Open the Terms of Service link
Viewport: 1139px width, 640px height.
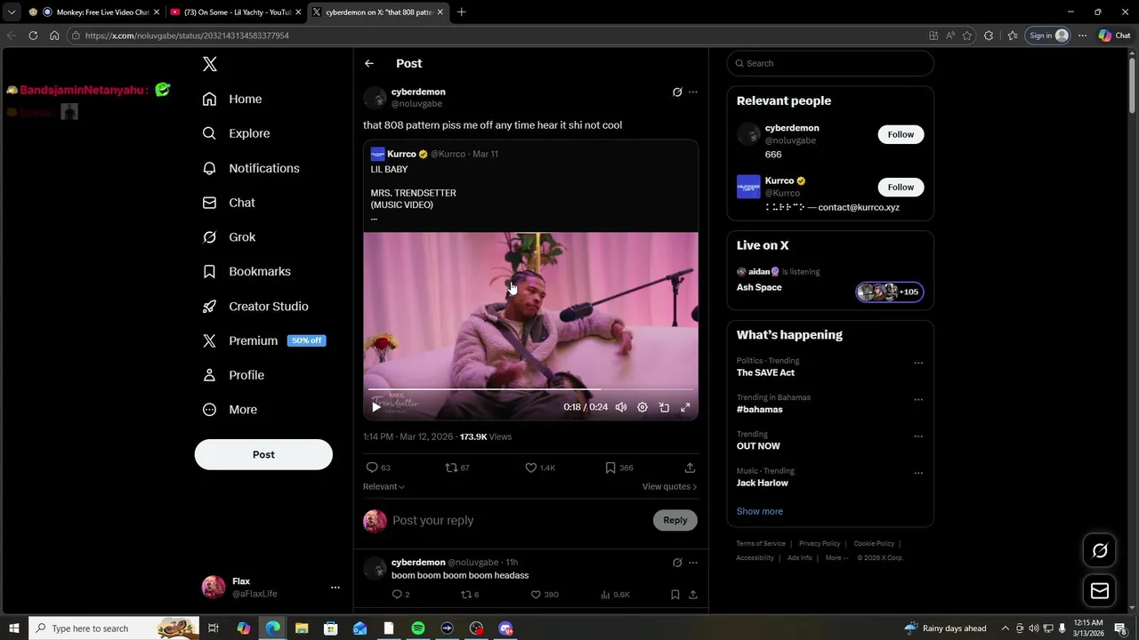tap(761, 544)
